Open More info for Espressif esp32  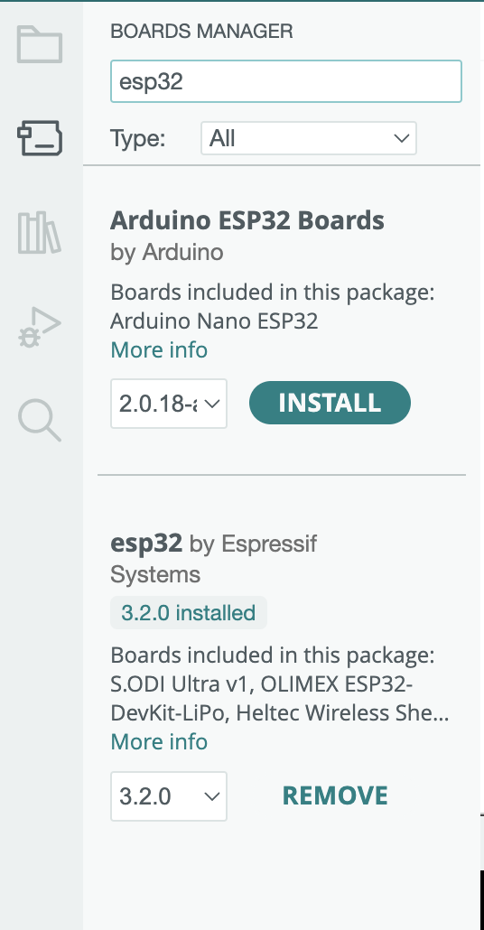159,742
